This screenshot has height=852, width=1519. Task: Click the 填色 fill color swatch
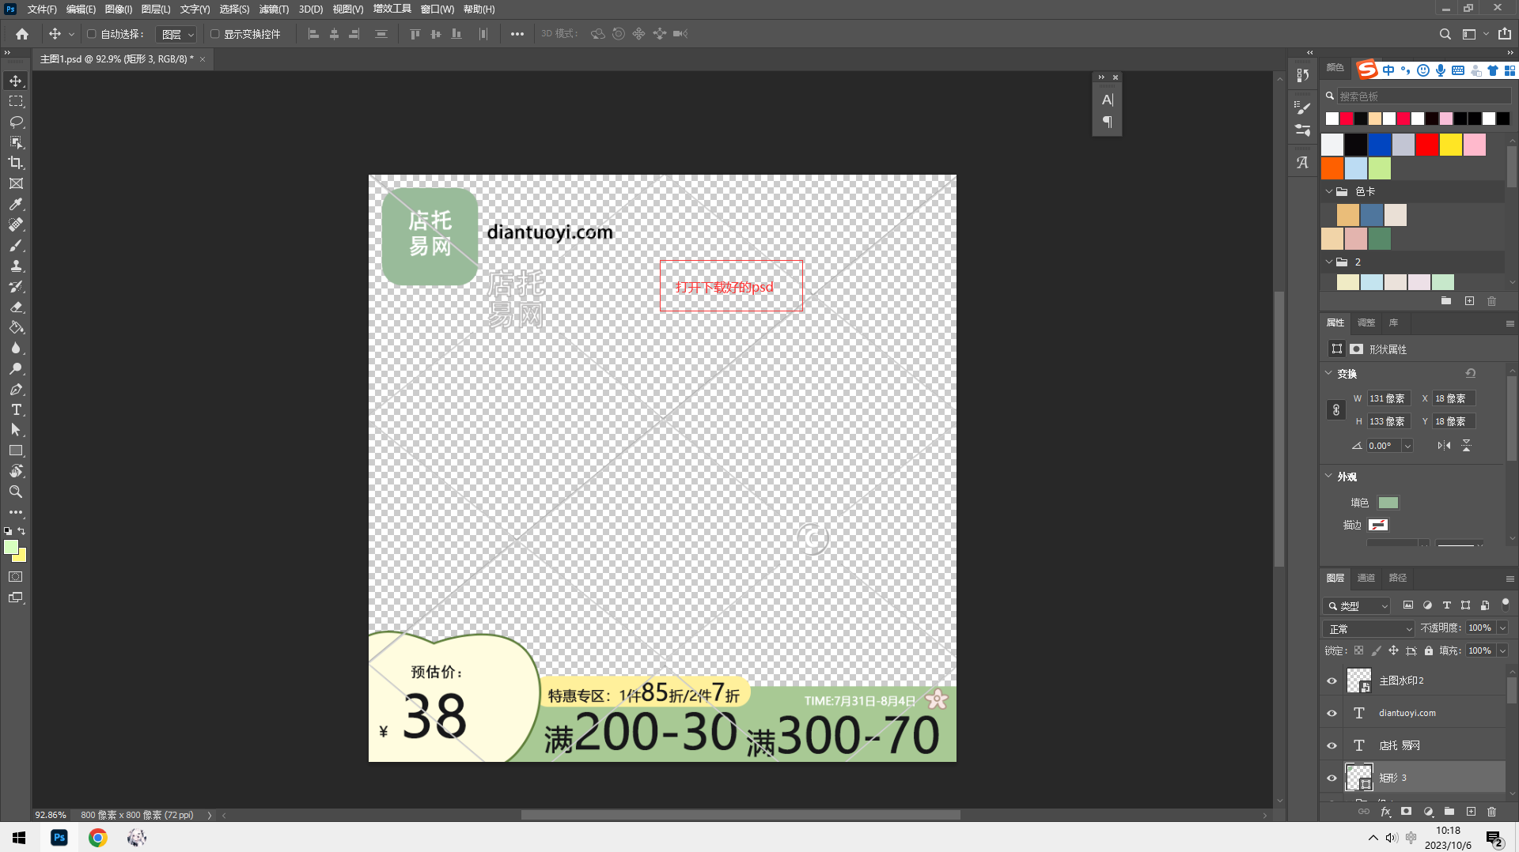click(x=1388, y=503)
